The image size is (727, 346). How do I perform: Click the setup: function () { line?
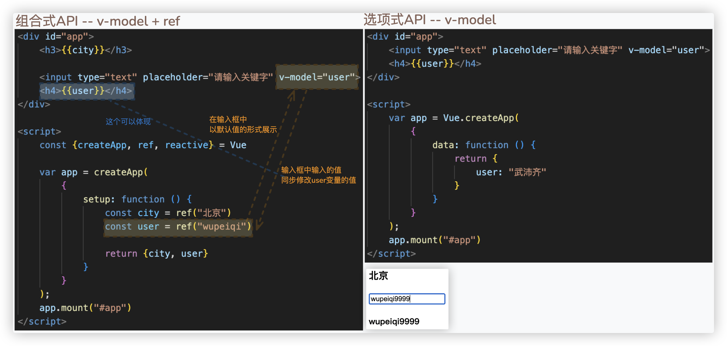137,199
